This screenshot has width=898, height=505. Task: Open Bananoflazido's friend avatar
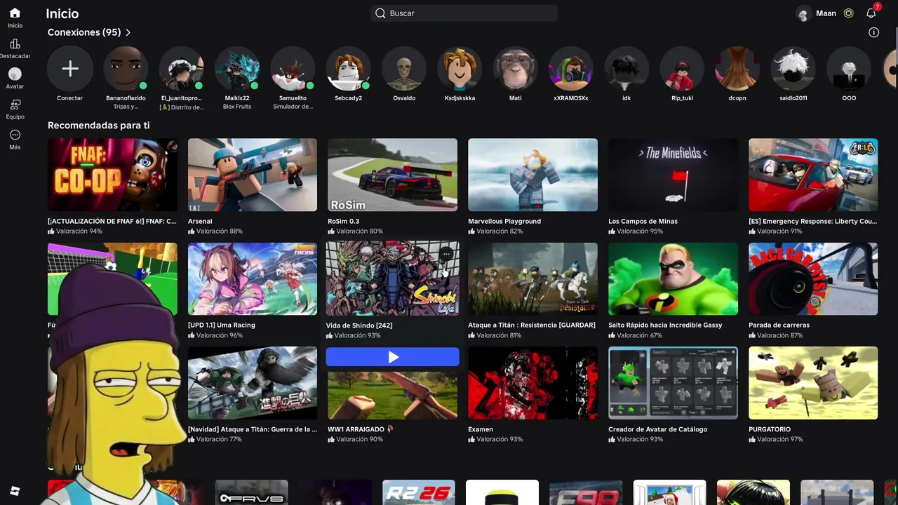tap(126, 69)
